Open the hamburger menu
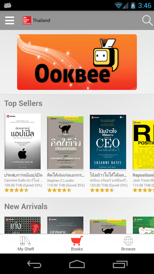Image resolution: width=154 pixels, height=274 pixels. [10, 20]
